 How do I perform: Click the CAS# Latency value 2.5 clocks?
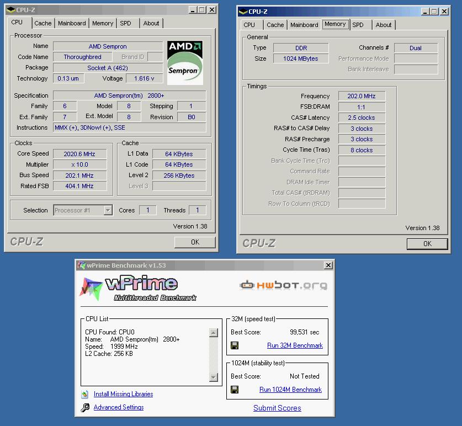(362, 118)
